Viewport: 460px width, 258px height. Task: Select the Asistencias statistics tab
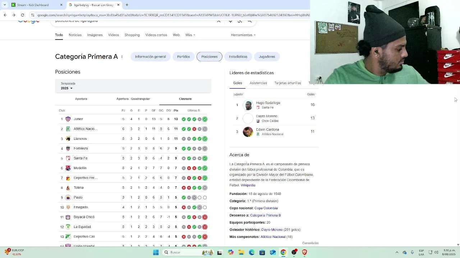point(258,83)
